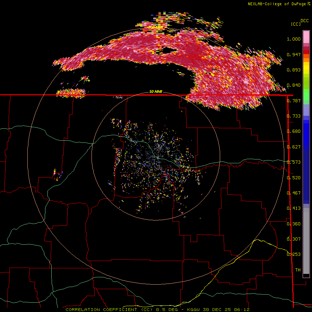312x312 pixels.
Task: Click the 0.307 scale value
Action: click(294, 239)
